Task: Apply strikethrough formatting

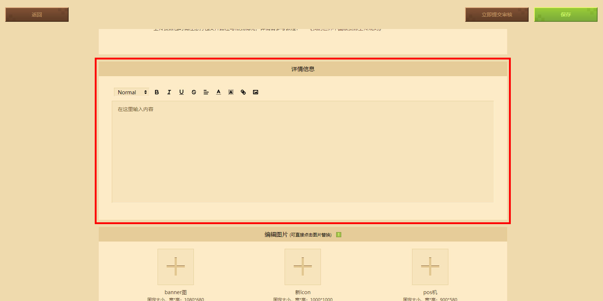Action: pyautogui.click(x=194, y=92)
